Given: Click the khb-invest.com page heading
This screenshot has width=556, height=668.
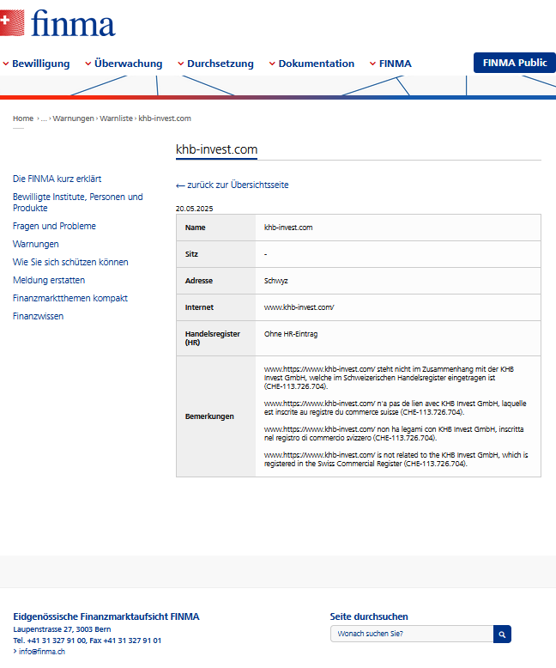Looking at the screenshot, I should coord(216,149).
